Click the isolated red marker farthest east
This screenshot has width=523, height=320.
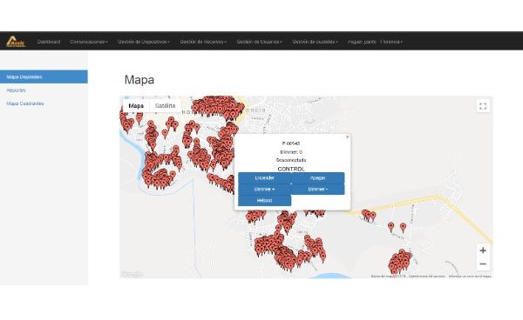tap(403, 228)
